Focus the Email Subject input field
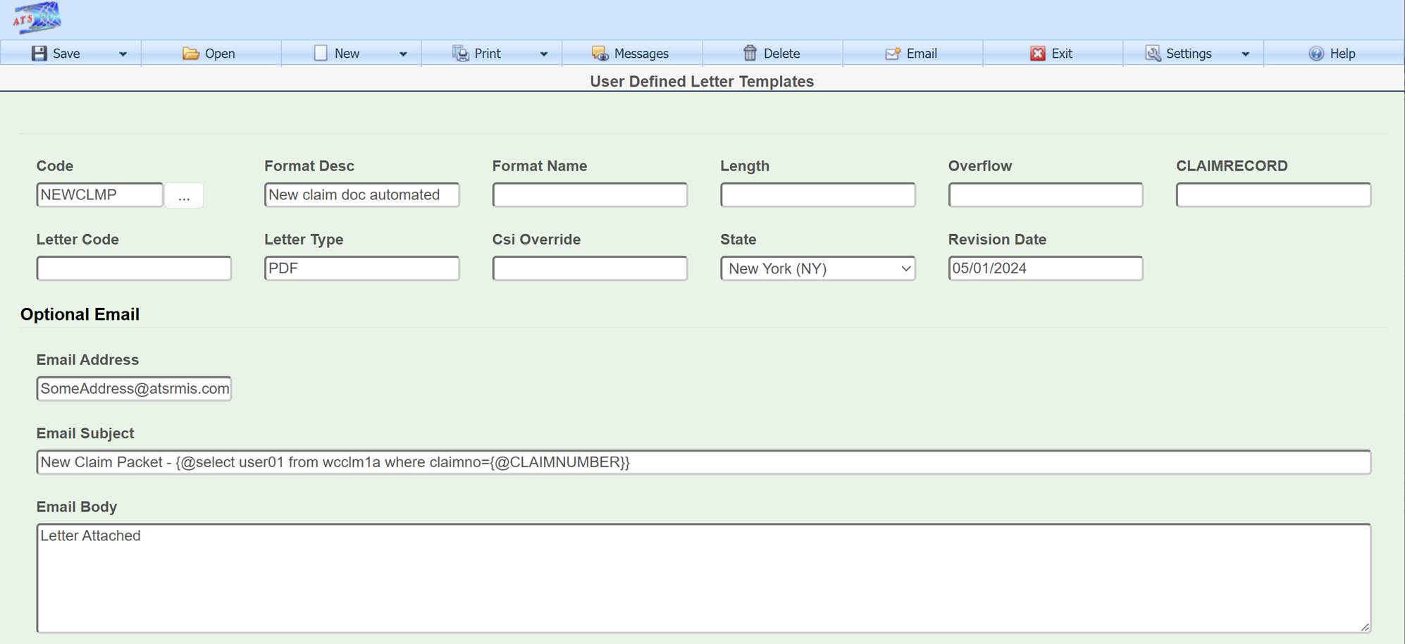 702,462
